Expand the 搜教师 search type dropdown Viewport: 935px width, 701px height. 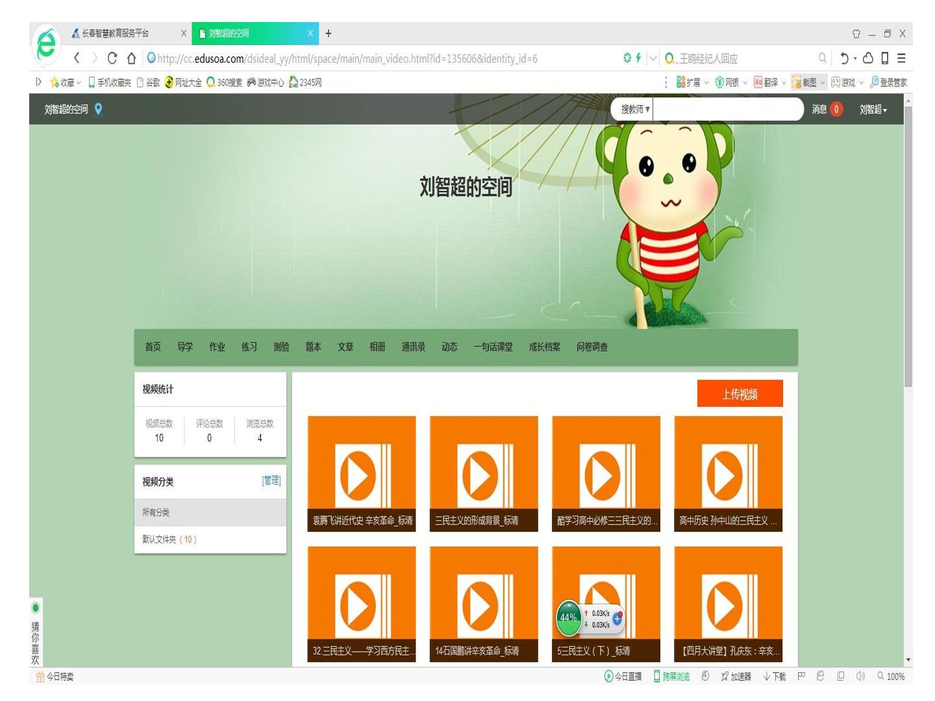634,109
